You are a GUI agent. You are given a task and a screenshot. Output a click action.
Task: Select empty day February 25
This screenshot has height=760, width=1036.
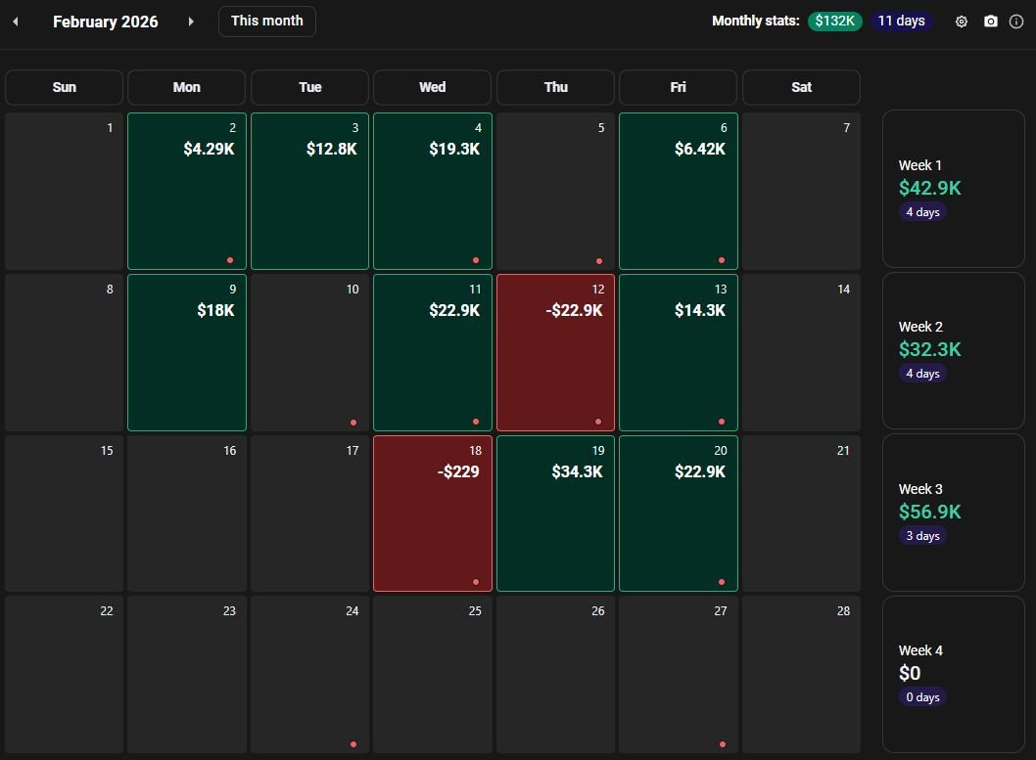(433, 674)
